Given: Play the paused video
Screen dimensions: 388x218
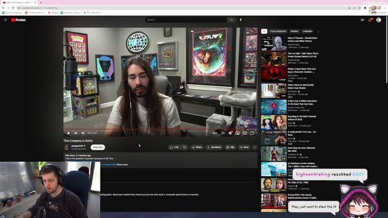Looking at the screenshot, I should 69,133.
